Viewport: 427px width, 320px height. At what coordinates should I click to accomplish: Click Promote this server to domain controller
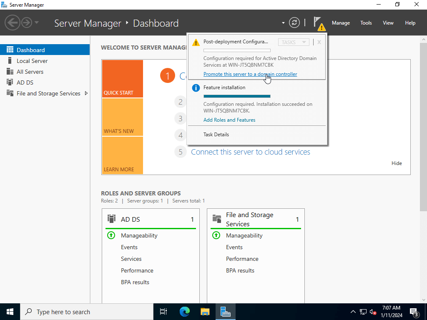250,74
